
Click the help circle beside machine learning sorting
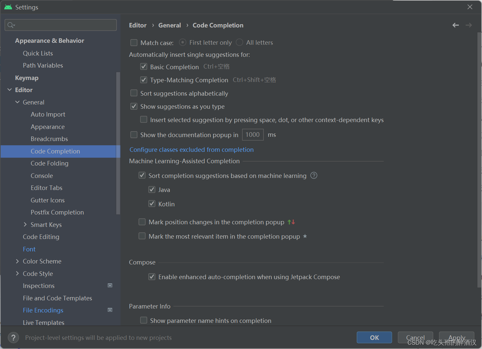click(x=313, y=175)
